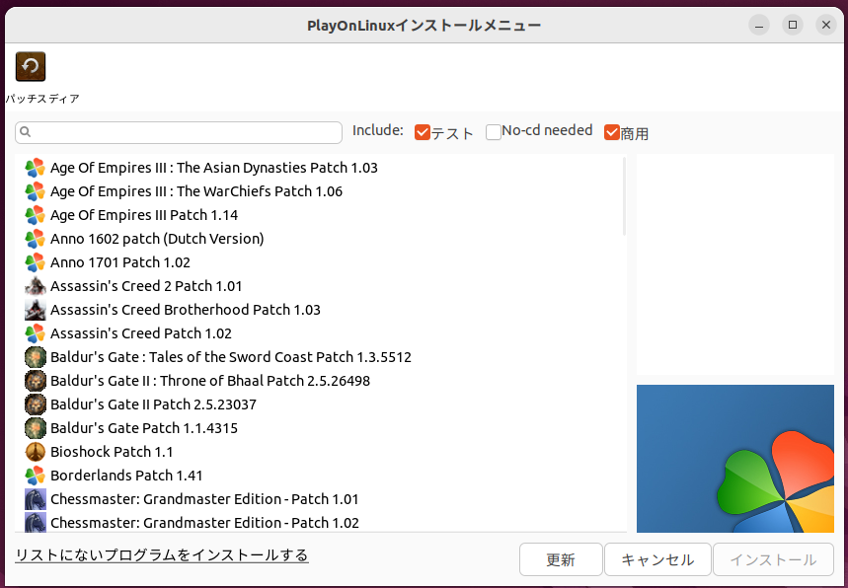This screenshot has height=588, width=848.
Task: Select Baldur's Gate : Tales of the Sword Coast Patch
Action: point(230,357)
